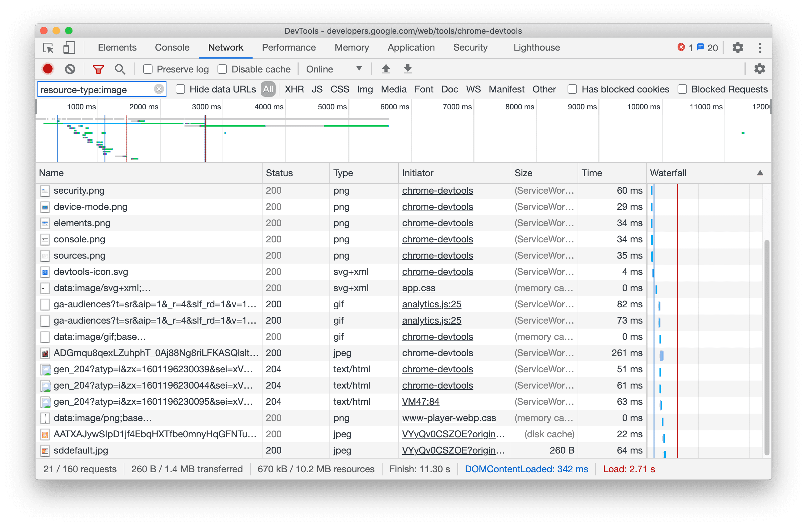Viewport: 807px width, 526px height.
Task: Stop recording the network log
Action: 48,69
